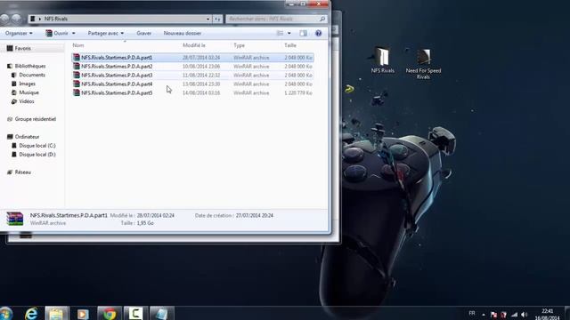Click the NFS Rivals desktop folder

point(382,60)
